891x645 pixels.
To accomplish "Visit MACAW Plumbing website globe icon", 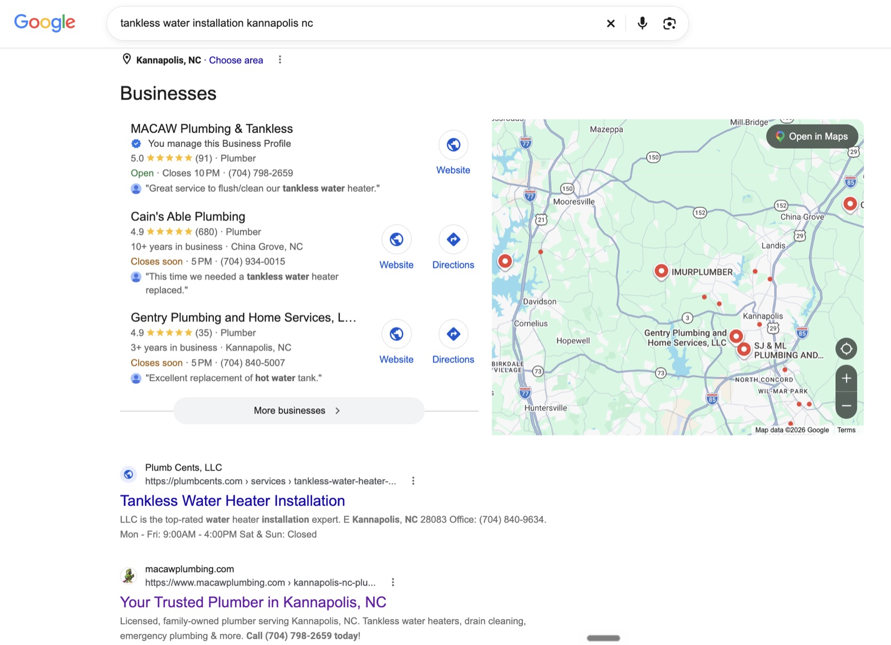I will click(x=453, y=145).
